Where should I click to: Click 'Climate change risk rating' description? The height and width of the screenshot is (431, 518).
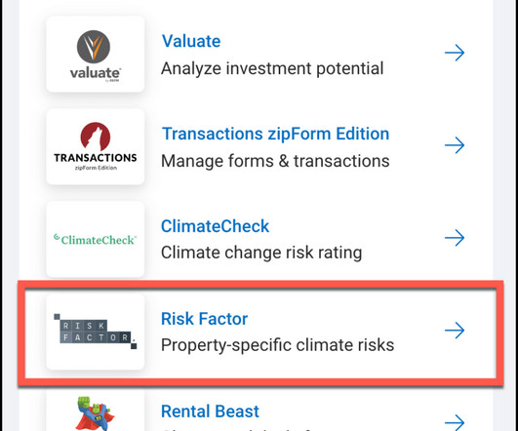tap(261, 253)
